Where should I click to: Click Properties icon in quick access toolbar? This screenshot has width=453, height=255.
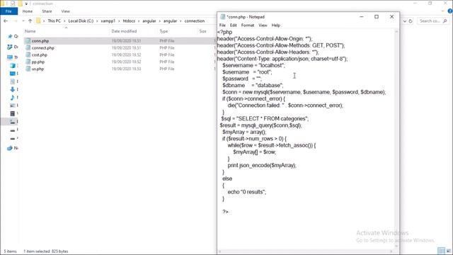click(x=13, y=4)
